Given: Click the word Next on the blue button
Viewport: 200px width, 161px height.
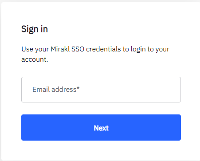Looking at the screenshot, I should click(x=101, y=128).
